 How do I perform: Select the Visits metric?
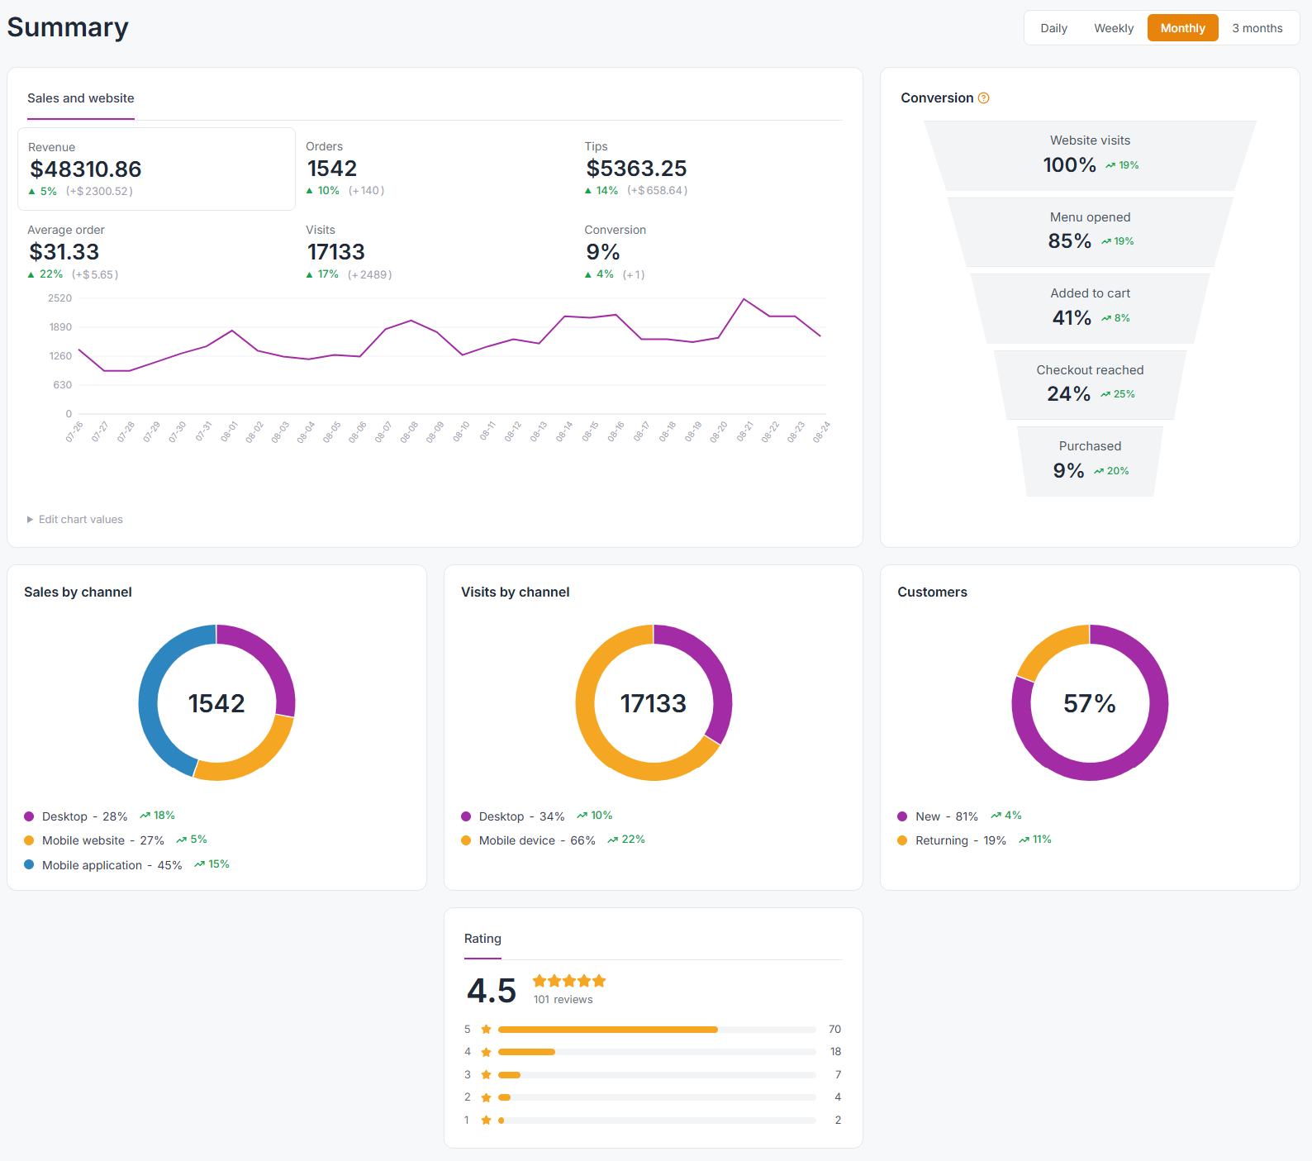pyautogui.click(x=435, y=252)
